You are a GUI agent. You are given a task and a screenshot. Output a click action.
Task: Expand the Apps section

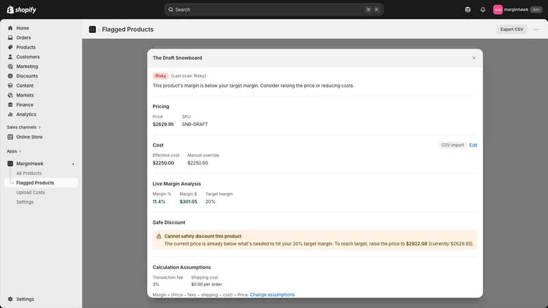tap(14, 151)
